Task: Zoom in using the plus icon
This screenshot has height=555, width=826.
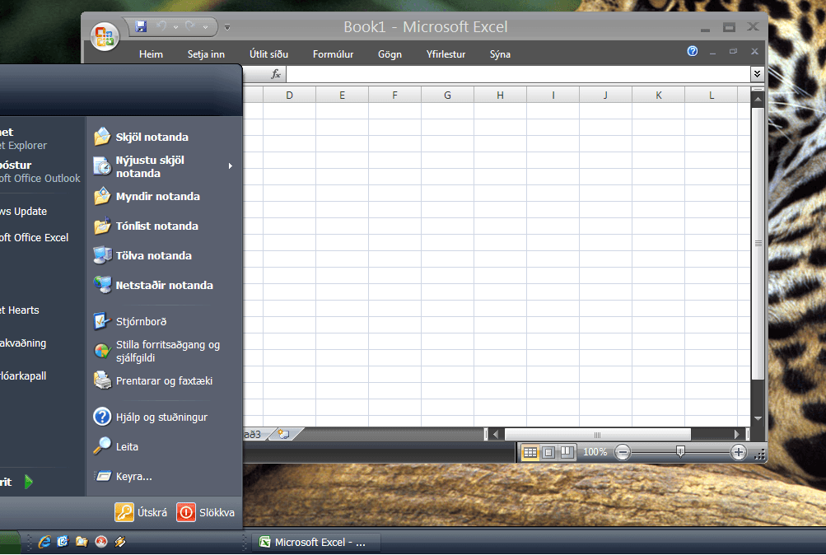Action: [x=740, y=452]
